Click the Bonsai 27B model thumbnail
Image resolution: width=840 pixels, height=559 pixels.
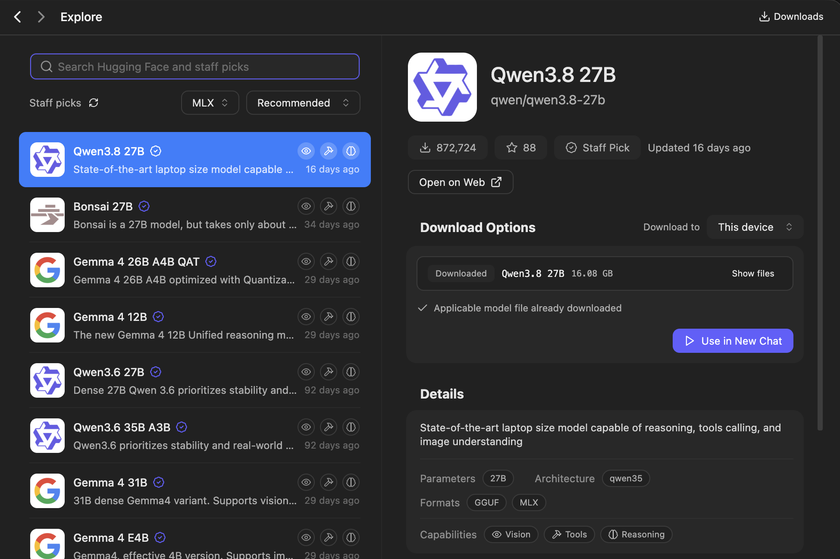pos(47,215)
